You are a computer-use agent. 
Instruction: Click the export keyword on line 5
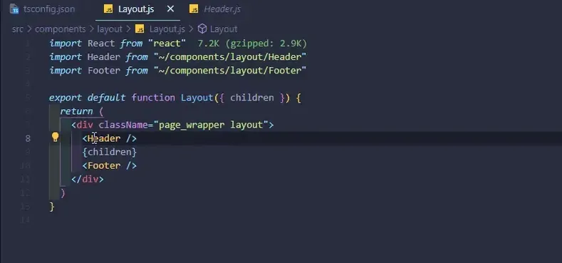[x=66, y=98]
